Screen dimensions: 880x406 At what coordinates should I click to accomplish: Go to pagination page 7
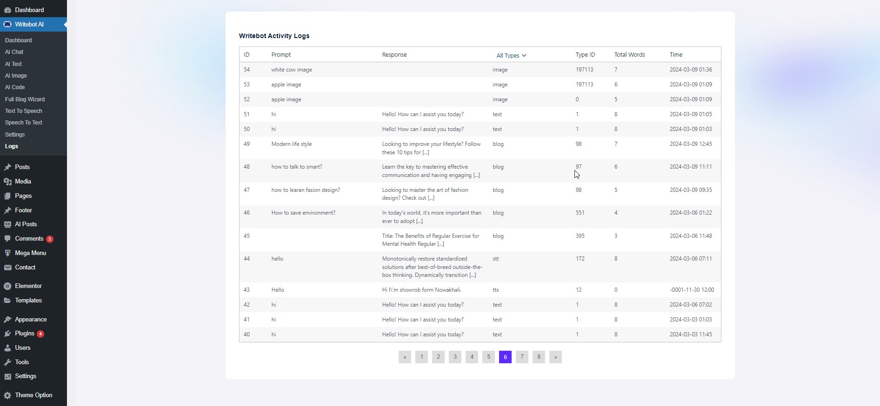pos(522,357)
